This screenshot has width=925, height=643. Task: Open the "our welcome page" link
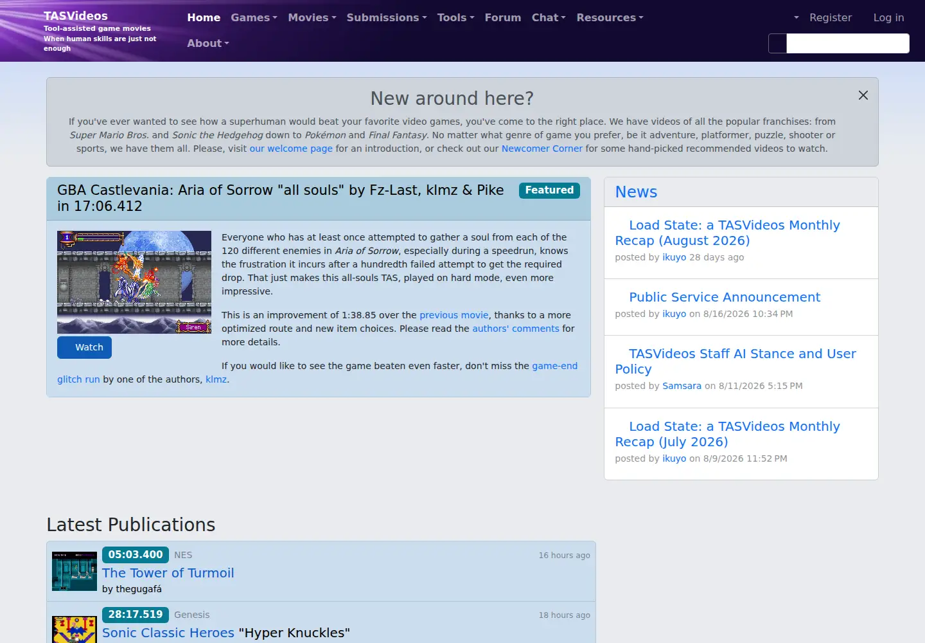[291, 149]
